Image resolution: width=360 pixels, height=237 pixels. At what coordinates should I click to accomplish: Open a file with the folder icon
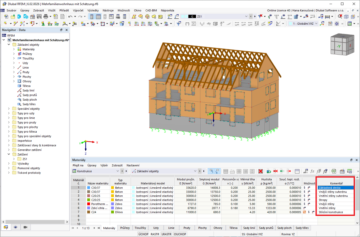coord(12,17)
